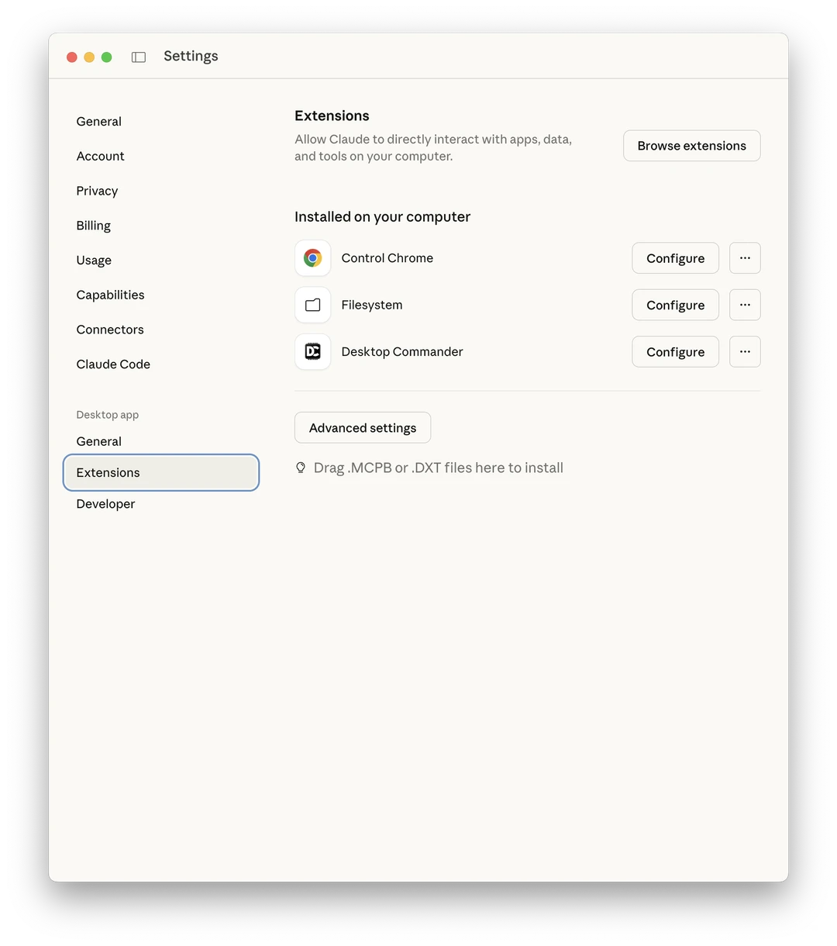Close the Settings window with red button
The image size is (837, 946).
pos(72,57)
